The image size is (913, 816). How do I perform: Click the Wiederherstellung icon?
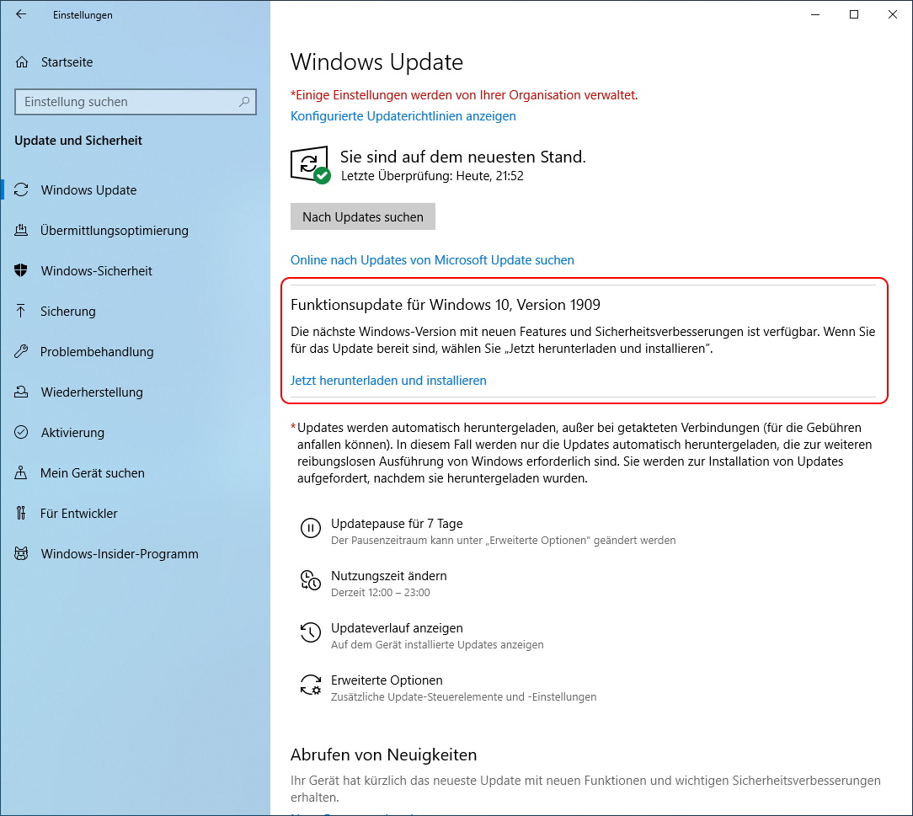21,392
